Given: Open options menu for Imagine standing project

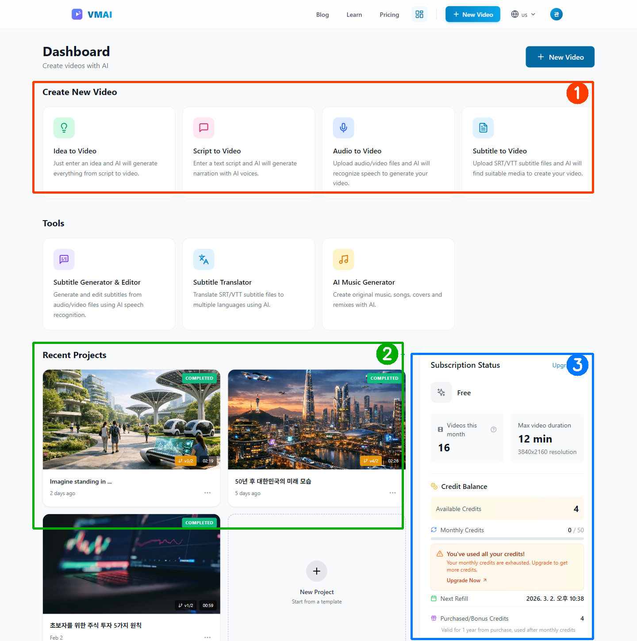Looking at the screenshot, I should click(x=207, y=492).
